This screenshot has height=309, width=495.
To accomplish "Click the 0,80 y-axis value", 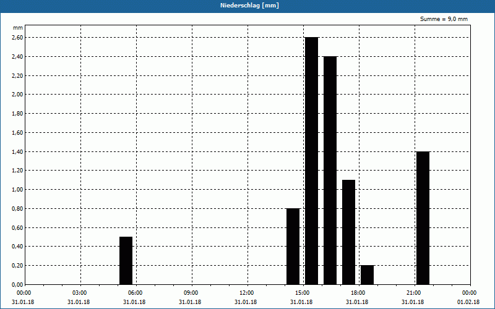I will 17,209.
